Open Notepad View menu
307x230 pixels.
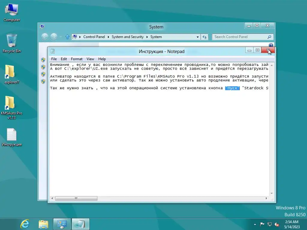pyautogui.click(x=90, y=59)
